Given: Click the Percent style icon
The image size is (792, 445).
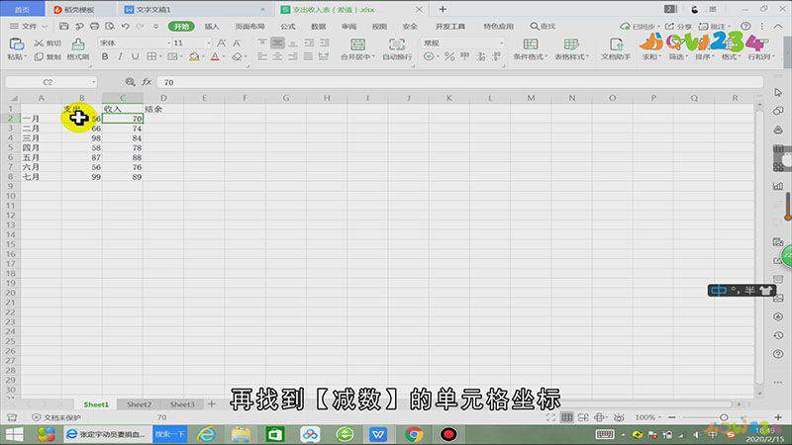Looking at the screenshot, I should tap(449, 57).
